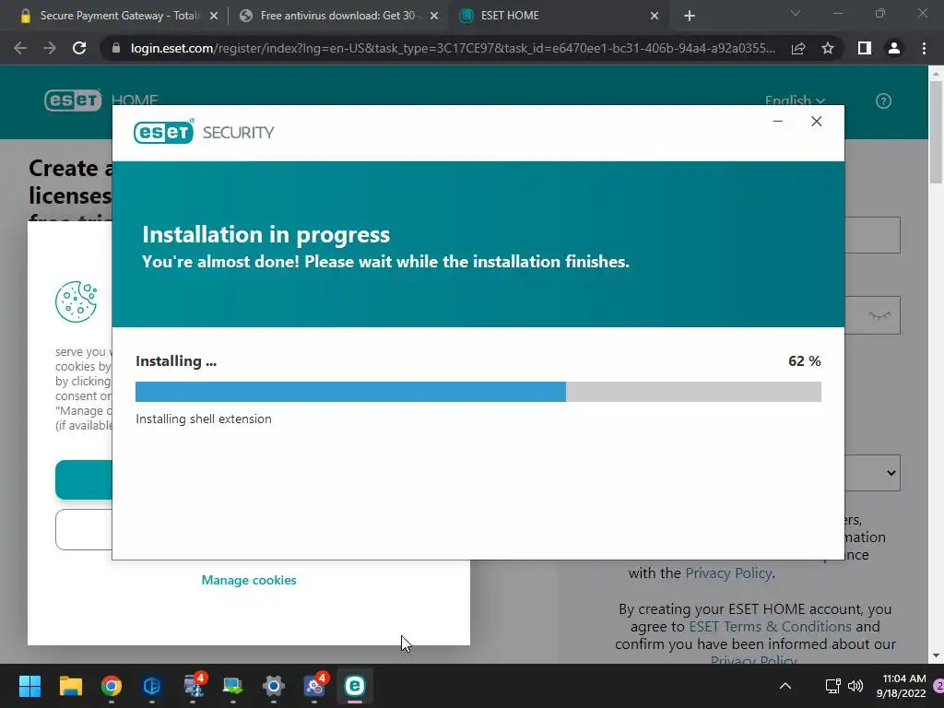This screenshot has width=944, height=708.
Task: Open network status tray icon
Action: (x=832, y=686)
